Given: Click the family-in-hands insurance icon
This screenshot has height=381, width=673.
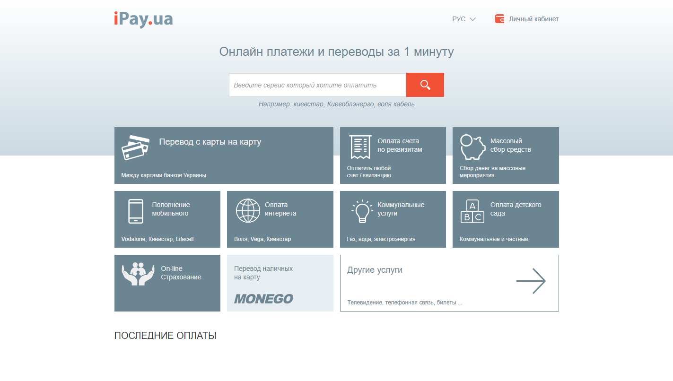Looking at the screenshot, I should coord(138,274).
